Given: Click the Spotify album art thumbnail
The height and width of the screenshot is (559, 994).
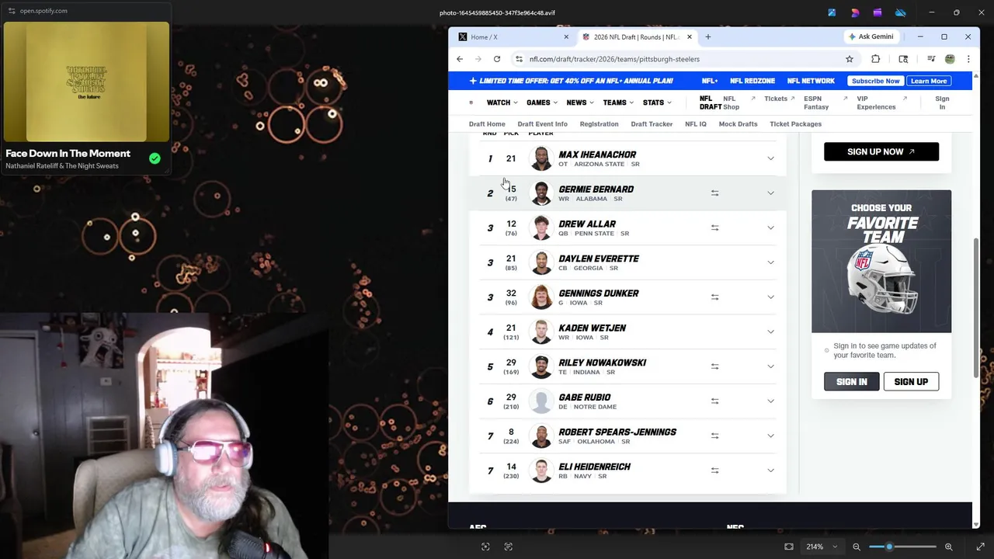Looking at the screenshot, I should (x=86, y=82).
